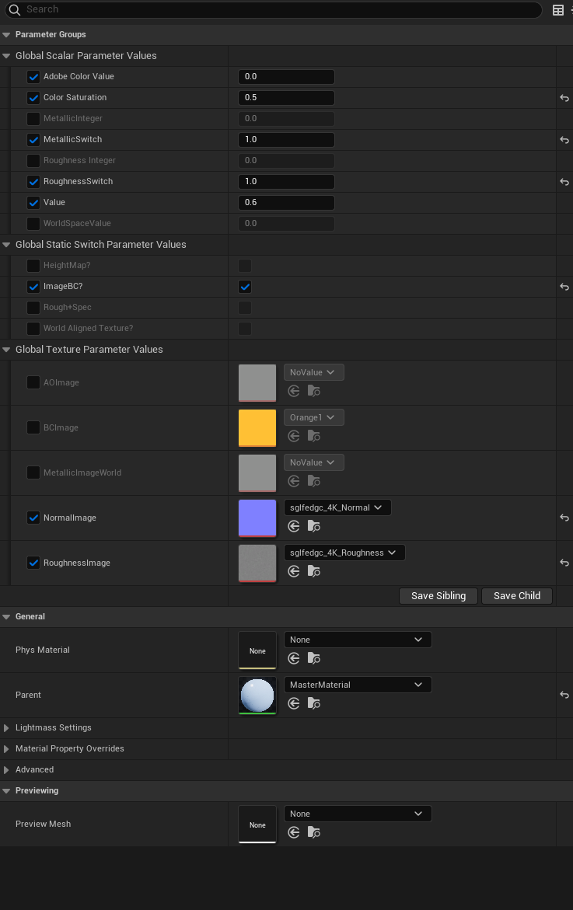Browse to NormalImage asset in content browser

tap(314, 526)
